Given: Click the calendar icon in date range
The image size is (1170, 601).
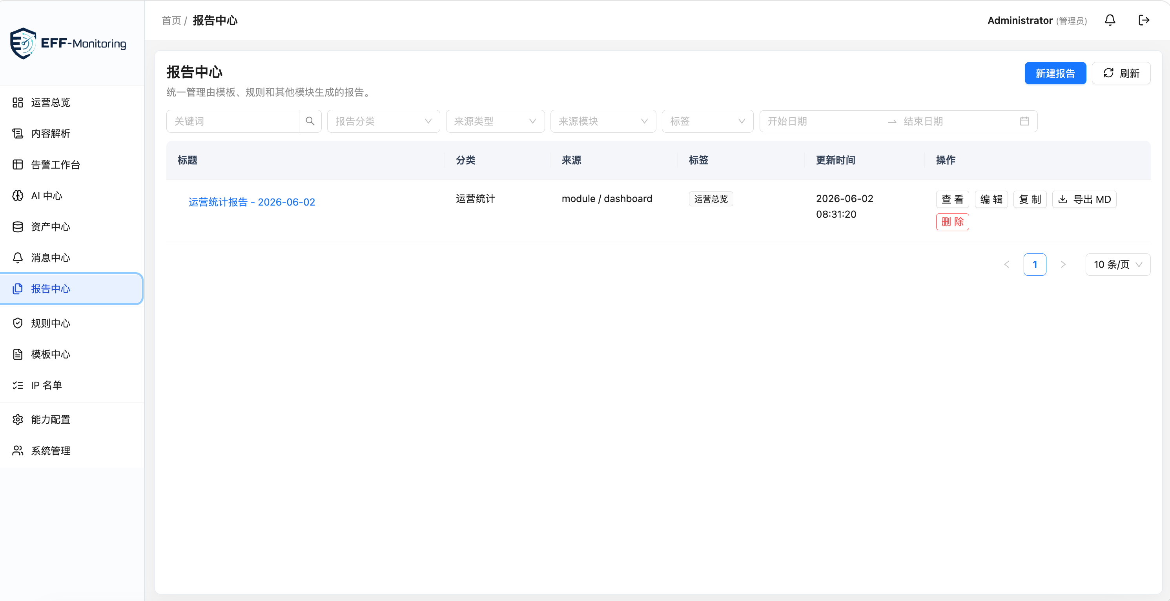Looking at the screenshot, I should pyautogui.click(x=1024, y=121).
